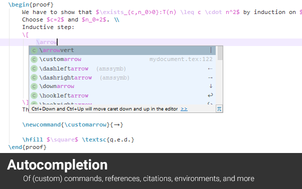
Task: Click the \end{proof} line
Action: [28, 147]
